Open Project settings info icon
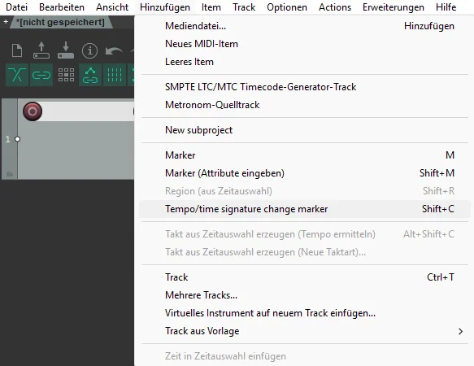 point(89,50)
